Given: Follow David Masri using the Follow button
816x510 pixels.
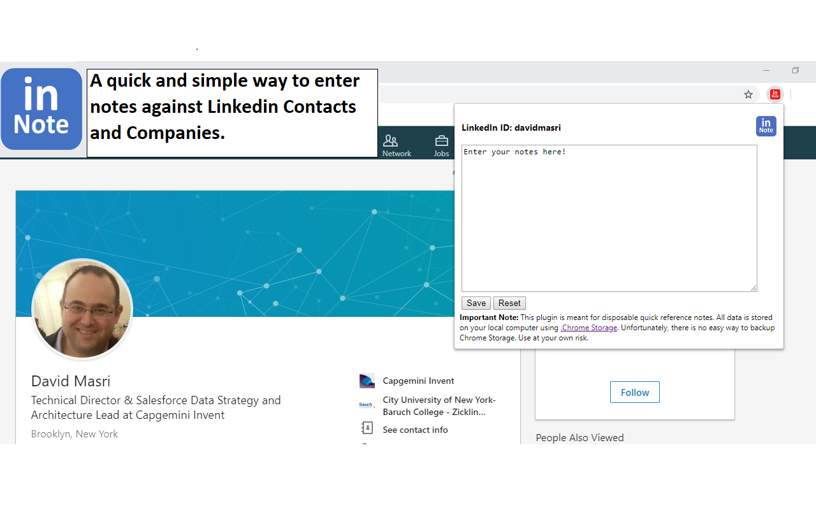Looking at the screenshot, I should point(634,392).
